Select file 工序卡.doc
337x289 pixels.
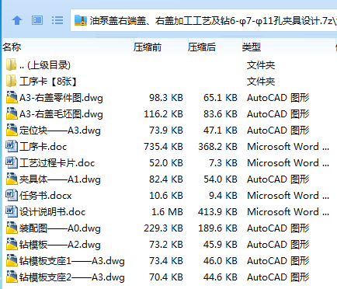coord(43,147)
